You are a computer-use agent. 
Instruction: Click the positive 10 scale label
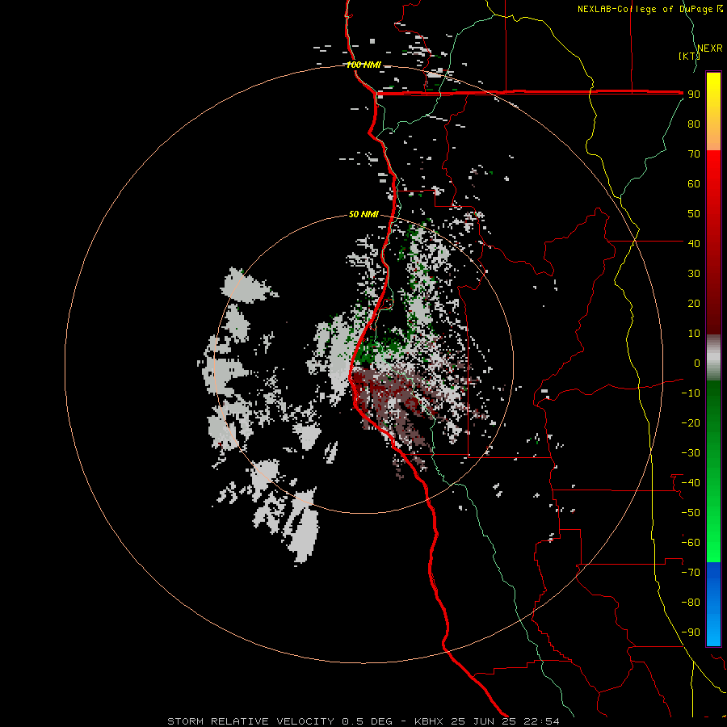(694, 334)
